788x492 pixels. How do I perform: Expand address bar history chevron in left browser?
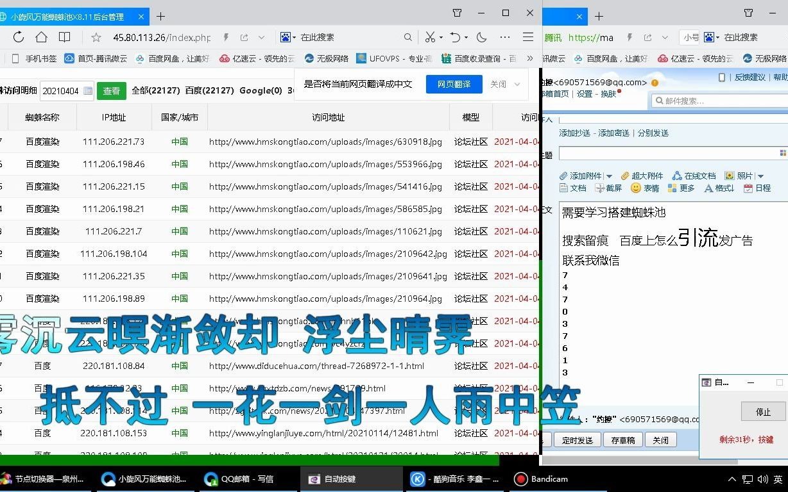click(261, 37)
